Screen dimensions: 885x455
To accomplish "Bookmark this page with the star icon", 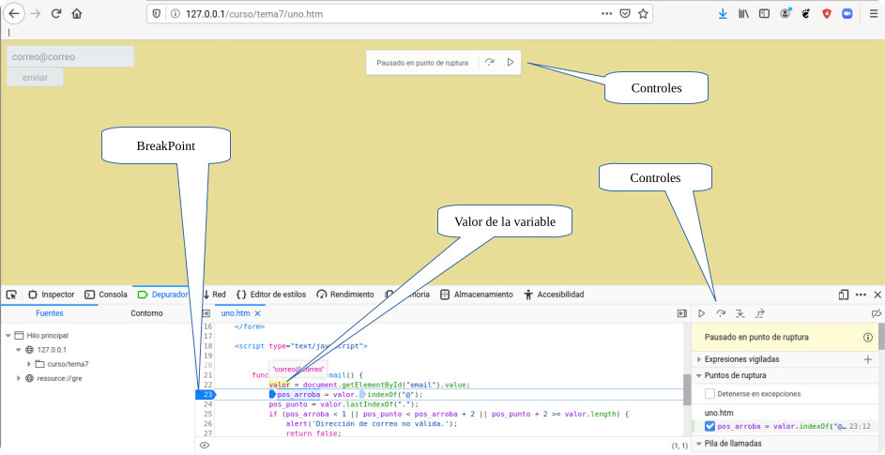I will click(642, 13).
